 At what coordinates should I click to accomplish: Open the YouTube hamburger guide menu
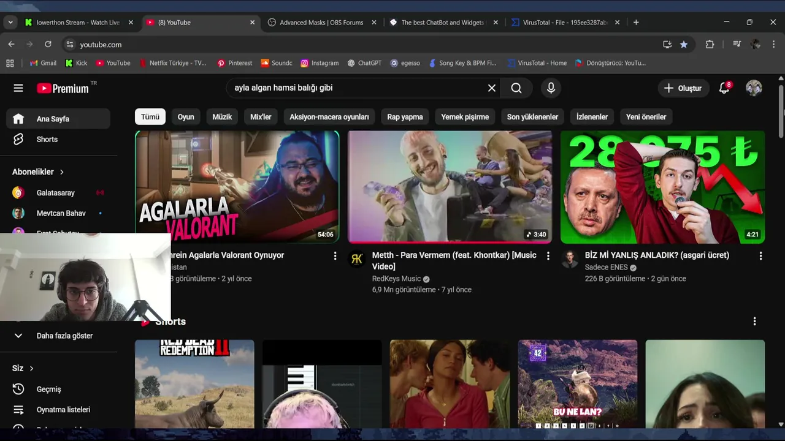click(18, 88)
